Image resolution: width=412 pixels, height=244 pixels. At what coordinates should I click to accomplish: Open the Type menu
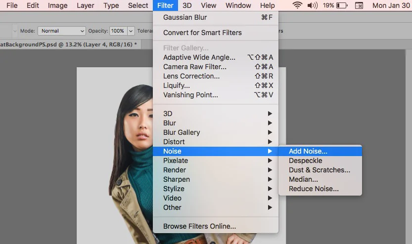[111, 5]
